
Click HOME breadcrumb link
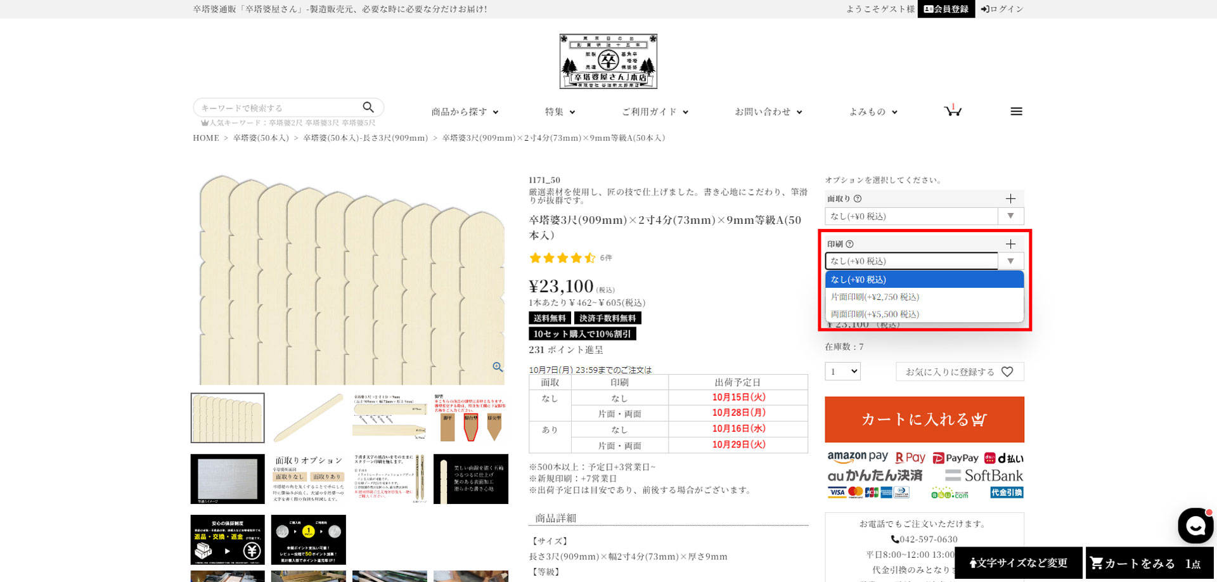click(x=206, y=138)
